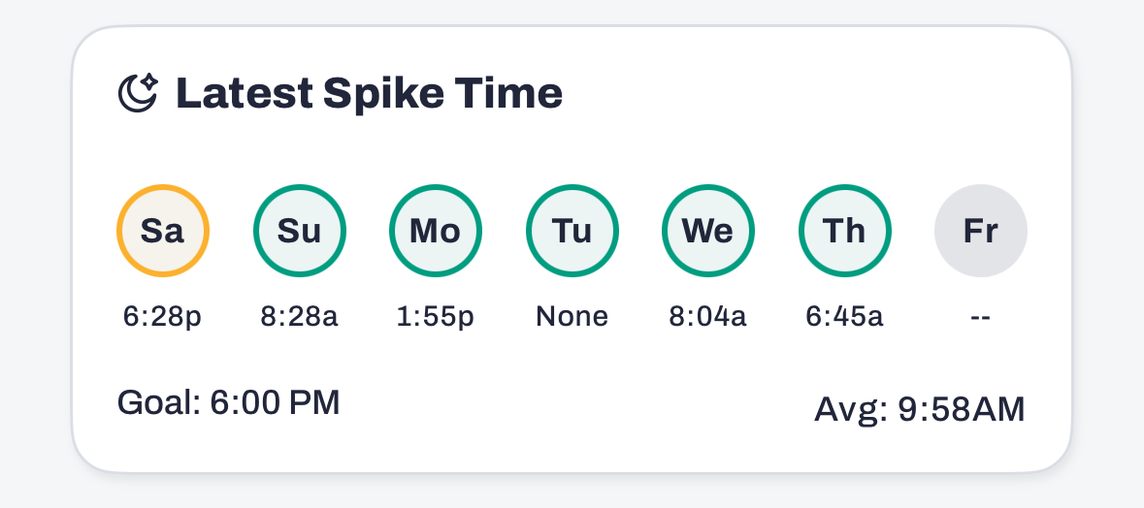The height and width of the screenshot is (508, 1144).
Task: Open the Tuesday day circle
Action: tap(572, 231)
